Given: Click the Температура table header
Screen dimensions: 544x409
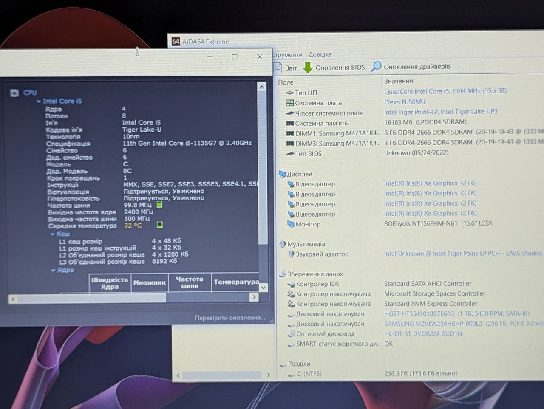Looking at the screenshot, I should 236,282.
